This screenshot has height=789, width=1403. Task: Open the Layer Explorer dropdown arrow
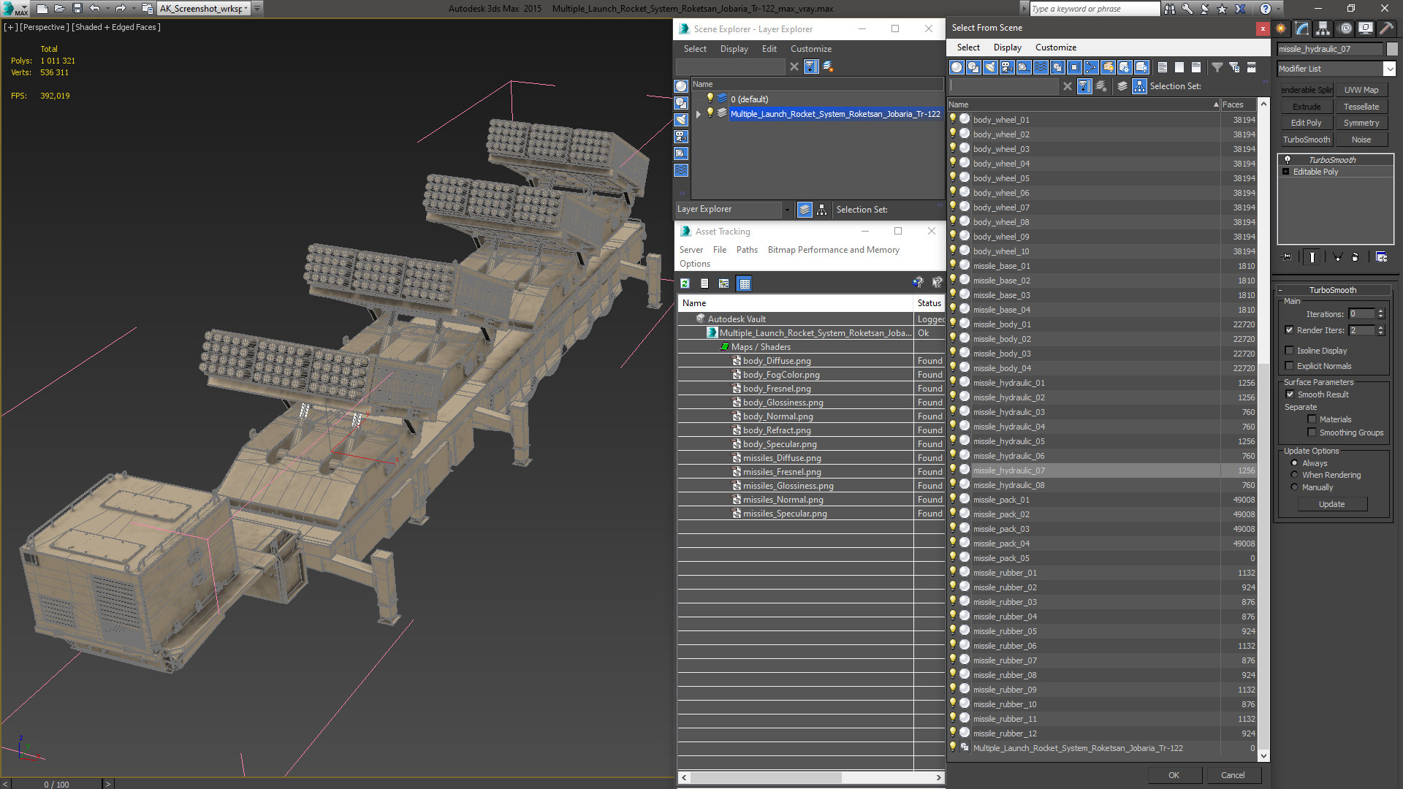click(x=787, y=210)
